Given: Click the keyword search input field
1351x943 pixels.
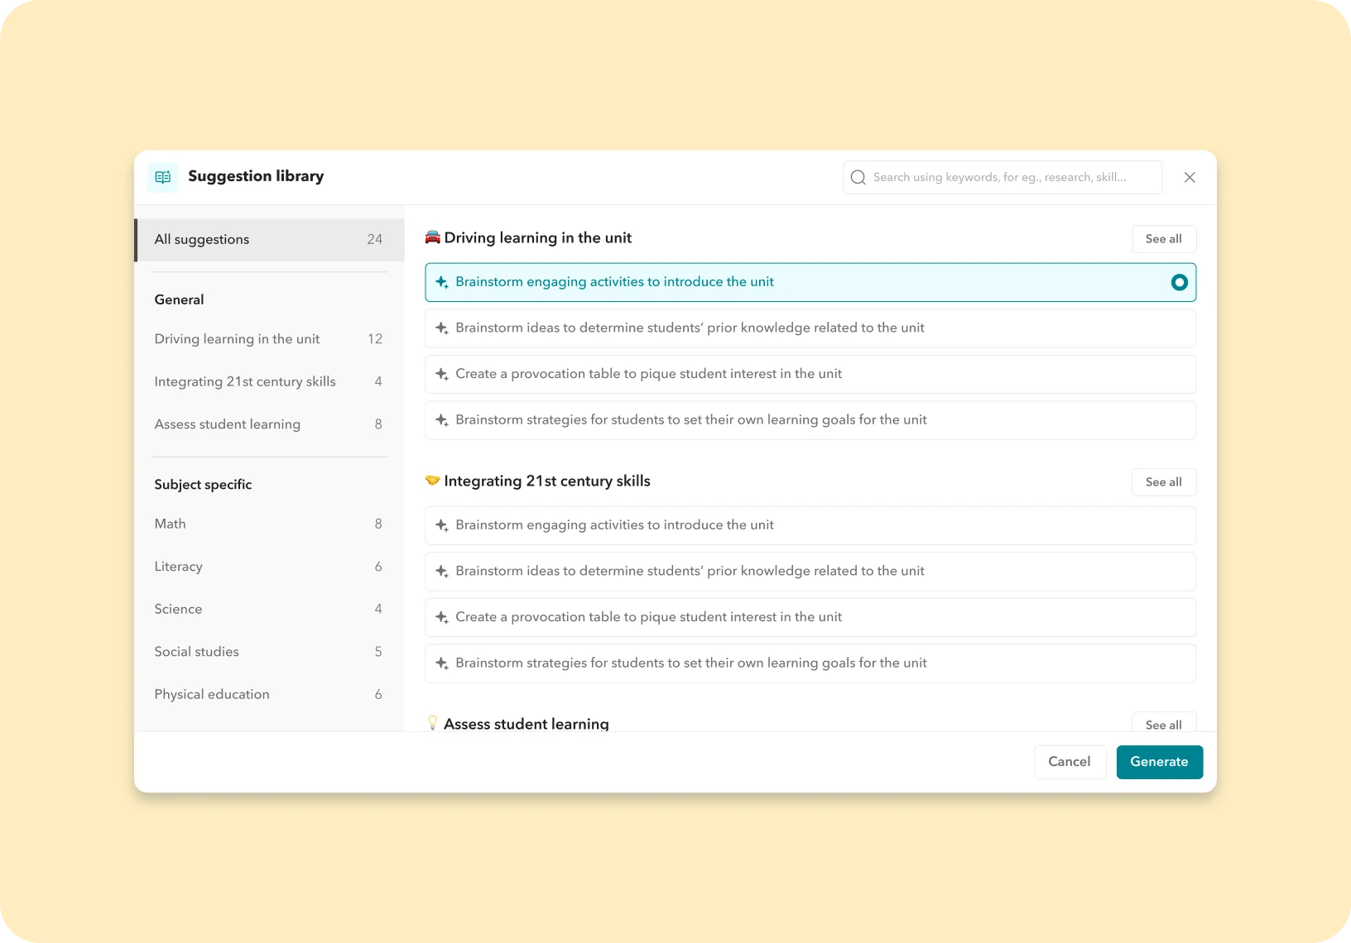Looking at the screenshot, I should point(1010,177).
